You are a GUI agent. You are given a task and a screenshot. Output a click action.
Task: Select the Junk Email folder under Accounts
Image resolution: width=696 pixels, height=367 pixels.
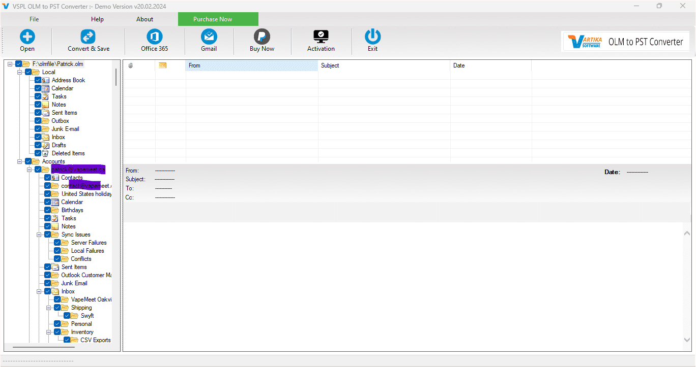pos(74,283)
